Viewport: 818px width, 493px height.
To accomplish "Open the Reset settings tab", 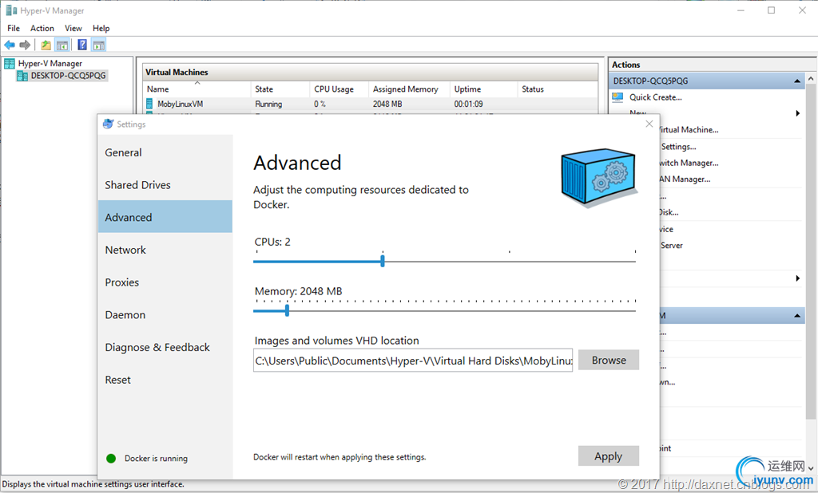I will click(x=165, y=380).
